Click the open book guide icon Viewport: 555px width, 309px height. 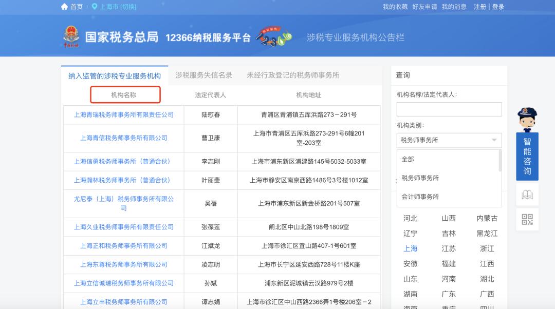coord(527,195)
